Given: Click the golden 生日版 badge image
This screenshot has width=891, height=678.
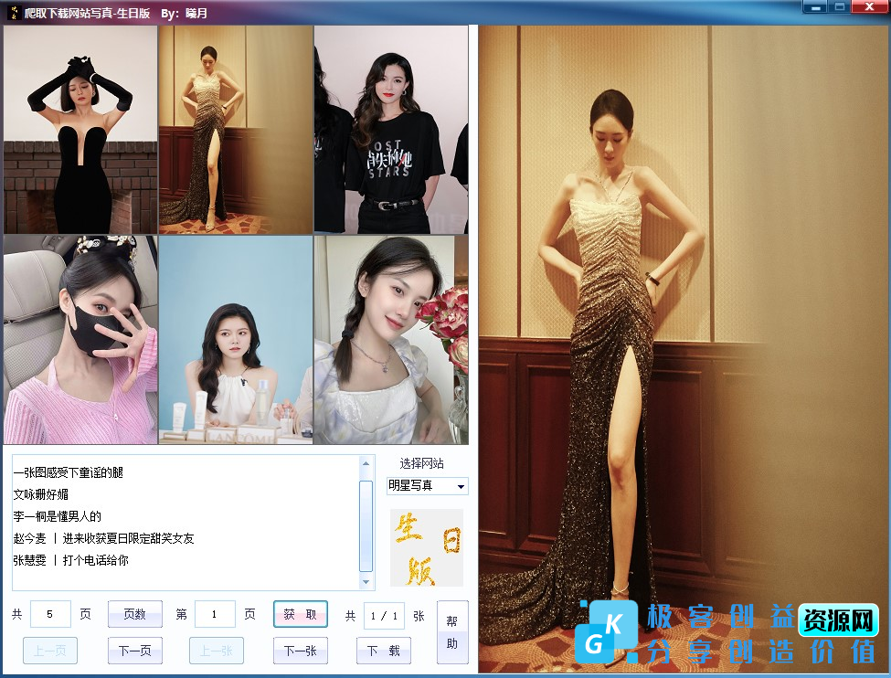Looking at the screenshot, I should [x=426, y=549].
